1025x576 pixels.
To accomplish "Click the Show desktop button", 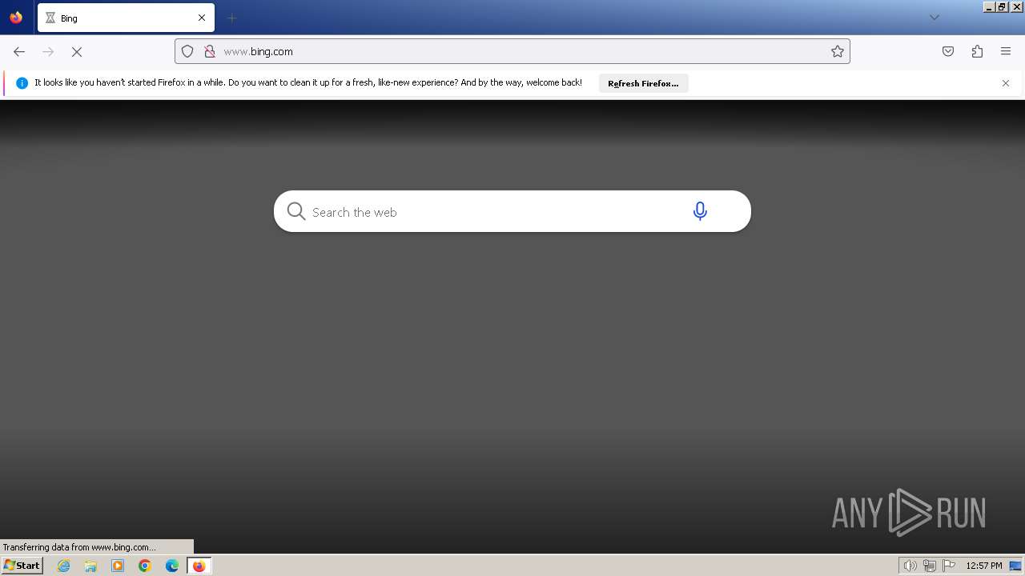I will 1015,566.
